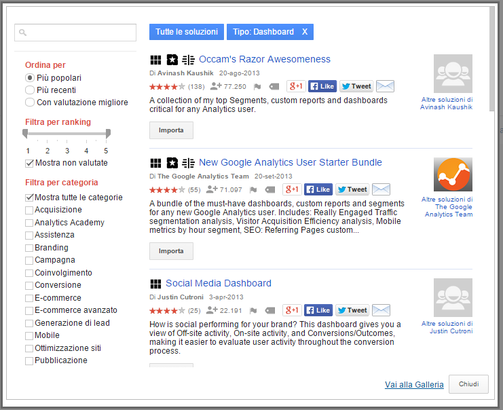This screenshot has width=503, height=410.
Task: Tweet the New Google Analytics User Starter Bundle
Action: click(352, 189)
